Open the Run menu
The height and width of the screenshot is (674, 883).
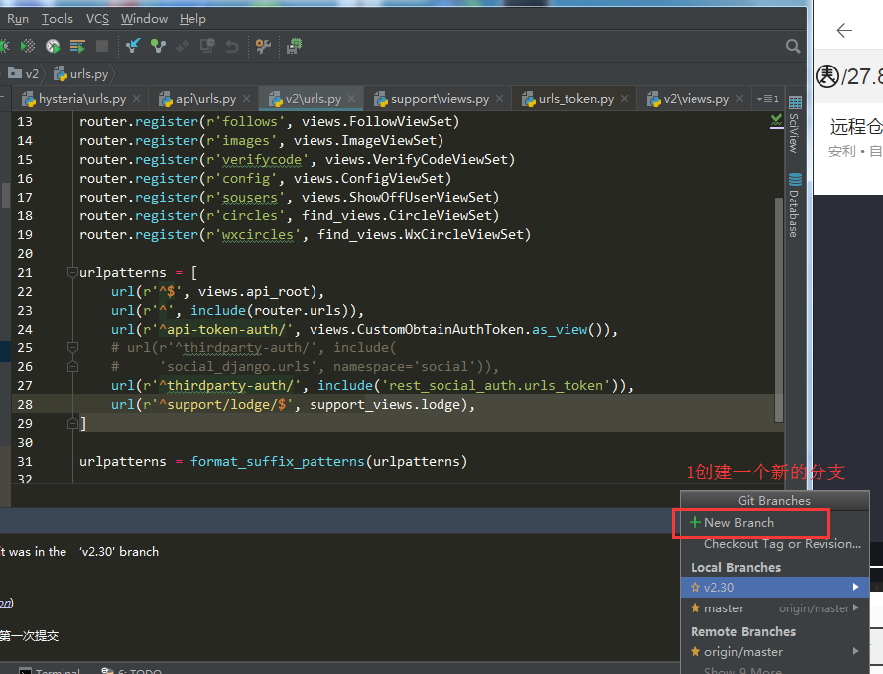tap(18, 19)
